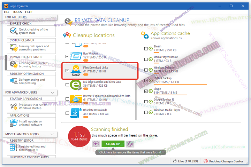Click the "Known applications: 17" text
Screen dimensions: 251x167
click(166, 38)
